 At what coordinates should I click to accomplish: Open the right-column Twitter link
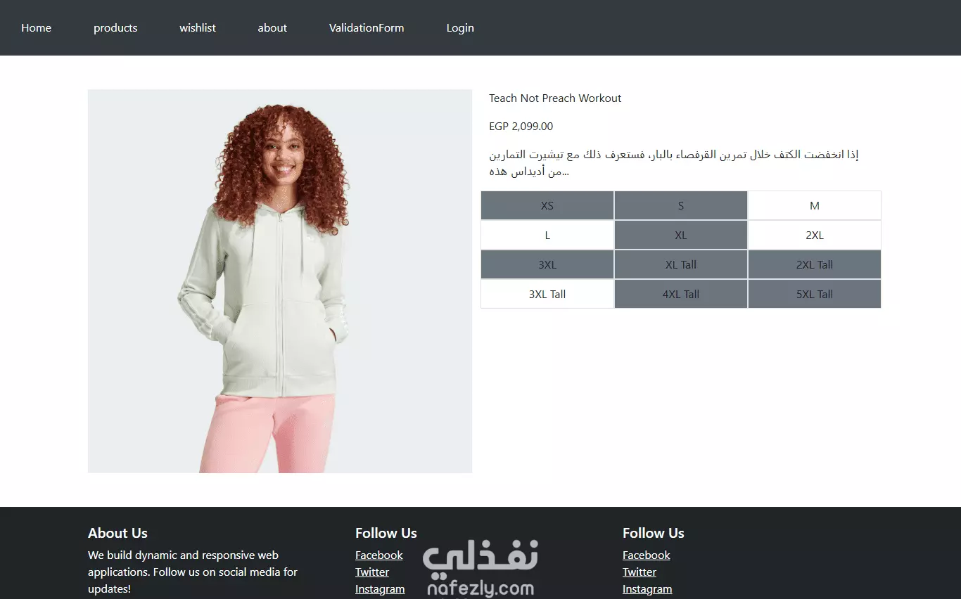coord(639,572)
